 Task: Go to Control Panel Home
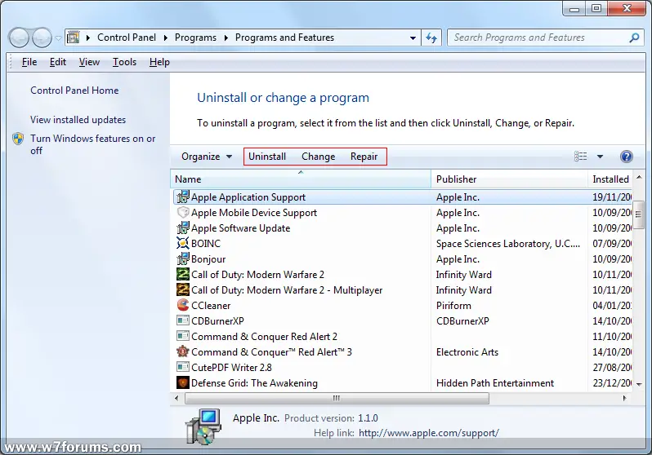point(74,90)
